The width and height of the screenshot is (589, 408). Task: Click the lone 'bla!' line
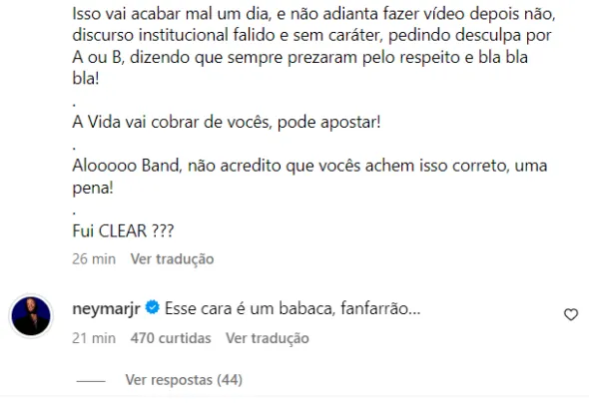(x=86, y=79)
